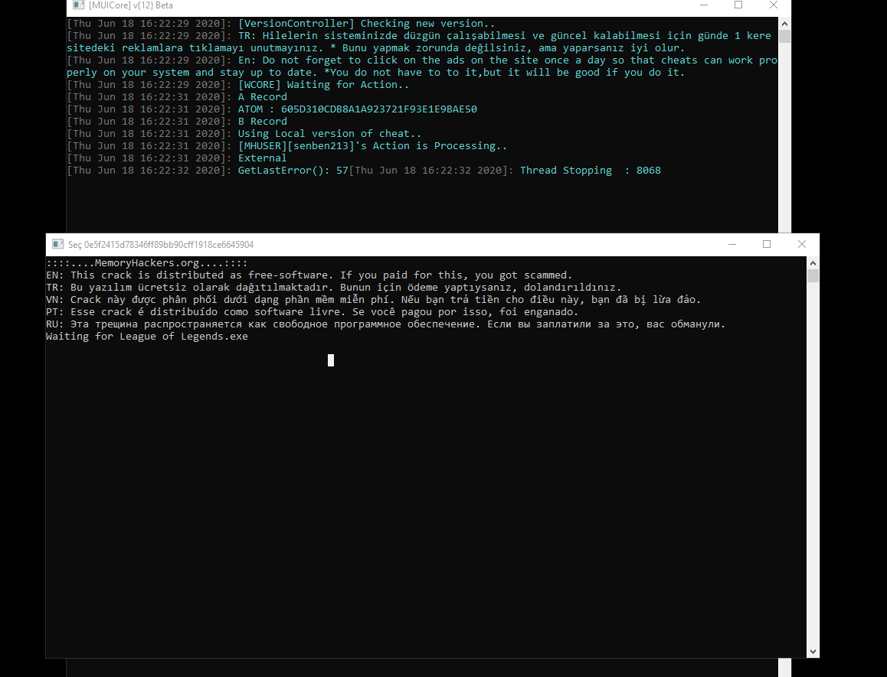Click the 'Thread Stopping : 8068' text
This screenshot has width=887, height=677.
click(x=590, y=170)
